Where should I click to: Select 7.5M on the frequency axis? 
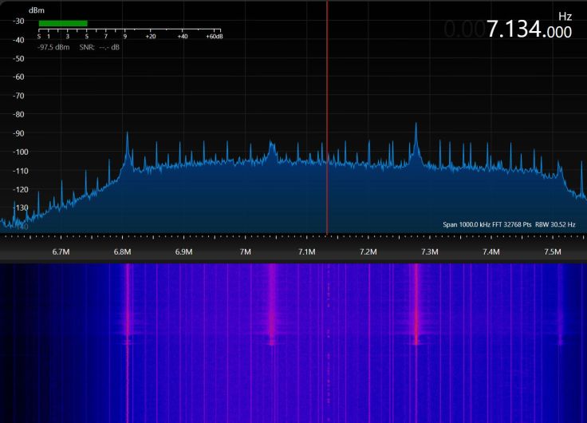(552, 252)
